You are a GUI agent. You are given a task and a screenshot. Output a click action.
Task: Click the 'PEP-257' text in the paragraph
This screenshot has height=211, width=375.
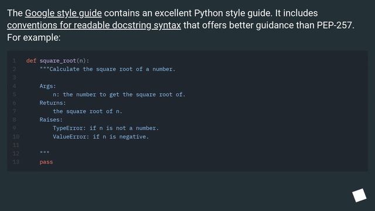click(334, 25)
